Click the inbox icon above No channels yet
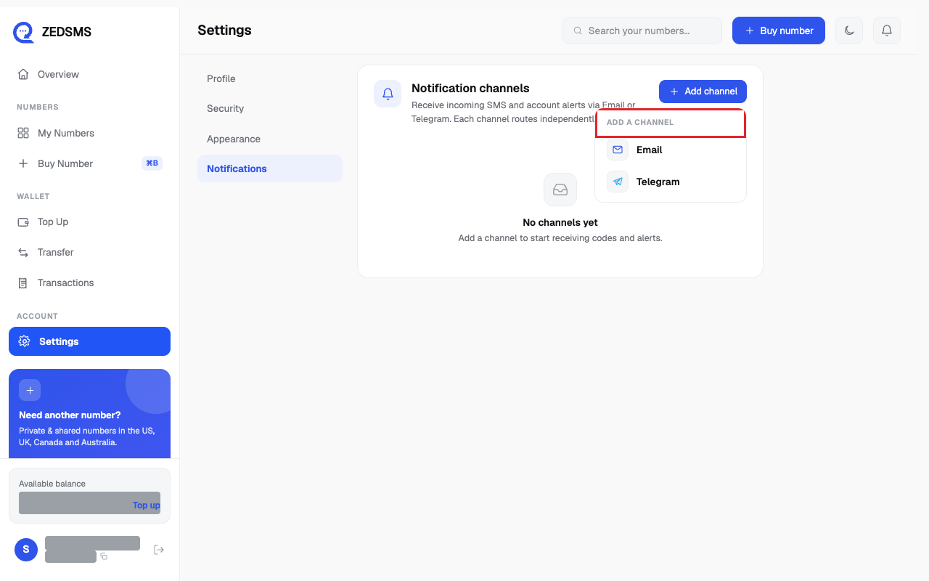 pos(560,190)
